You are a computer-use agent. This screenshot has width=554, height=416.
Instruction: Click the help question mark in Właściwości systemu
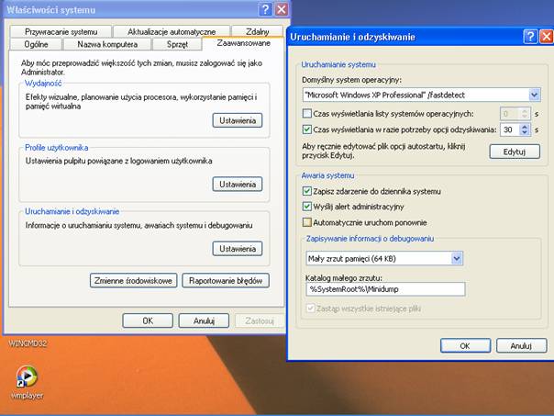pos(265,9)
